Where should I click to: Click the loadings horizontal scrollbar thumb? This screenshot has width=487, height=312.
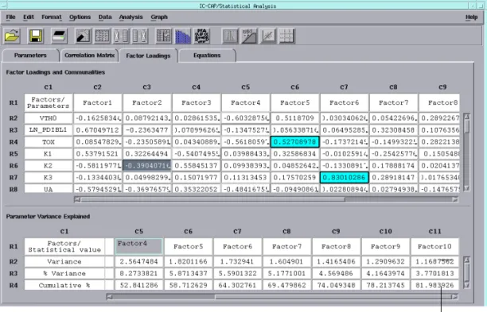[x=212, y=199]
